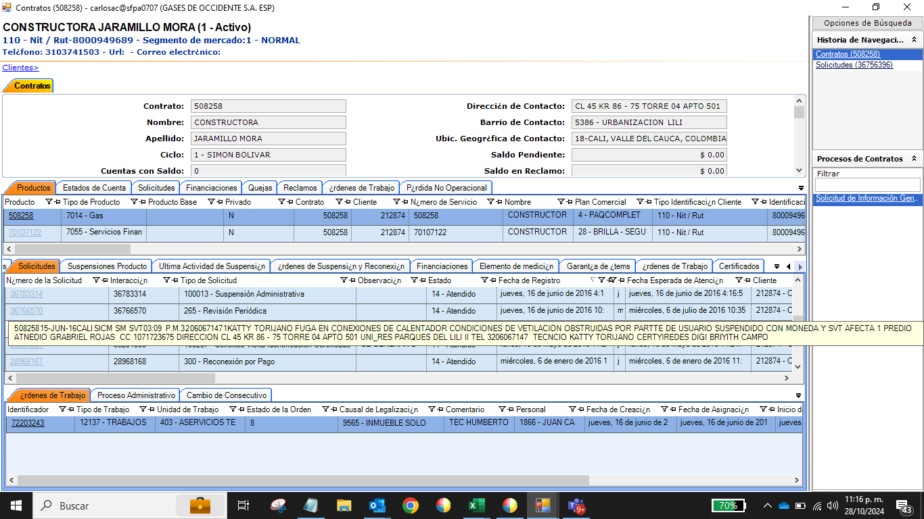The image size is (924, 519).
Task: Open Solicitudes (36756396) in navigation history
Action: [854, 65]
